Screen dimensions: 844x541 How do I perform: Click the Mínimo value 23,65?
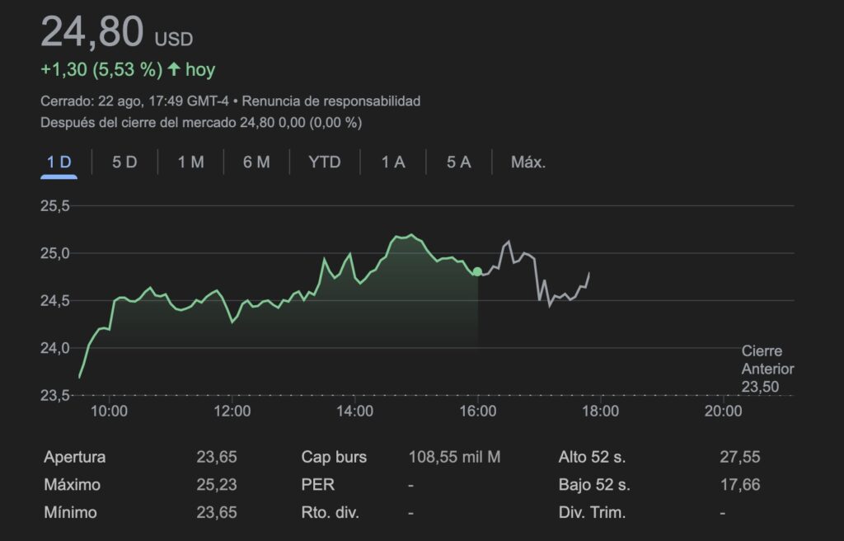pyautogui.click(x=217, y=512)
